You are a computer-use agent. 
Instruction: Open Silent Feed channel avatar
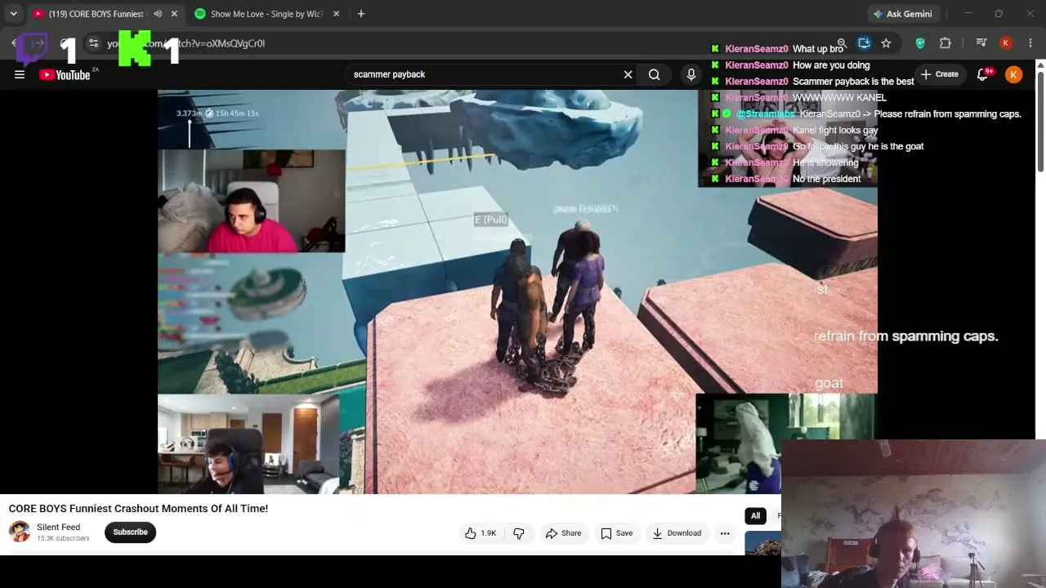coord(20,532)
